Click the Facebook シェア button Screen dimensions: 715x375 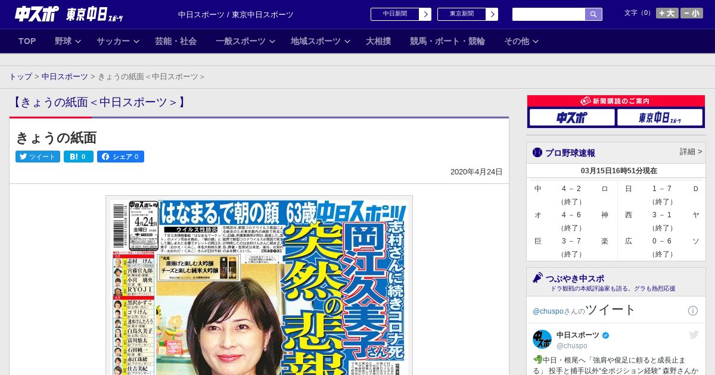(x=120, y=157)
